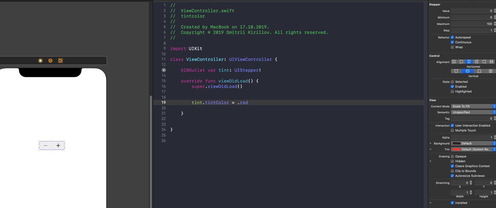Viewport: 496px width, 208px height.
Task: Click 'class ViewController: UIViewController' line
Action: click(224, 60)
